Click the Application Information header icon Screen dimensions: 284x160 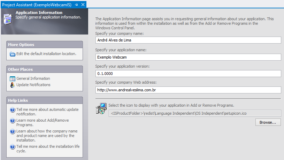(8, 19)
